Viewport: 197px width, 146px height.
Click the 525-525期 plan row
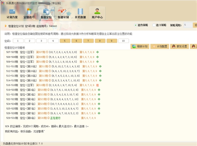(x=53, y=109)
